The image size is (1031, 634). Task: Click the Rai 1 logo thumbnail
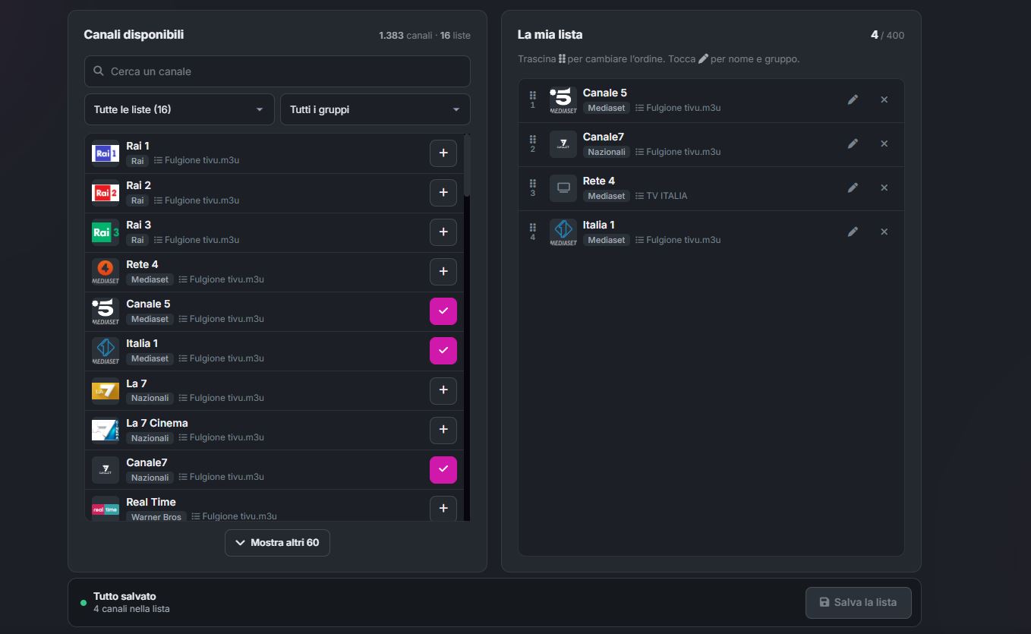click(106, 153)
